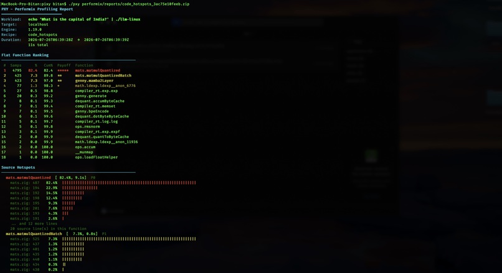Image resolution: width=502 pixels, height=273 pixels.
Task: Click the '11s total' duration text
Action: pyautogui.click(x=38, y=45)
